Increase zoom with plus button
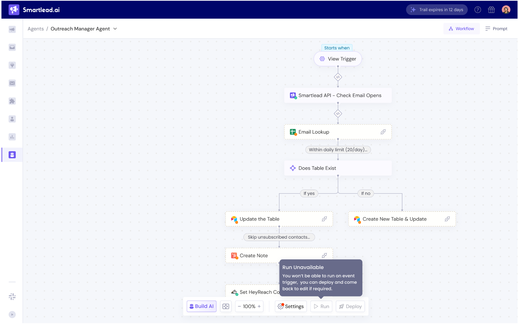The width and height of the screenshot is (519, 326). pyautogui.click(x=259, y=306)
